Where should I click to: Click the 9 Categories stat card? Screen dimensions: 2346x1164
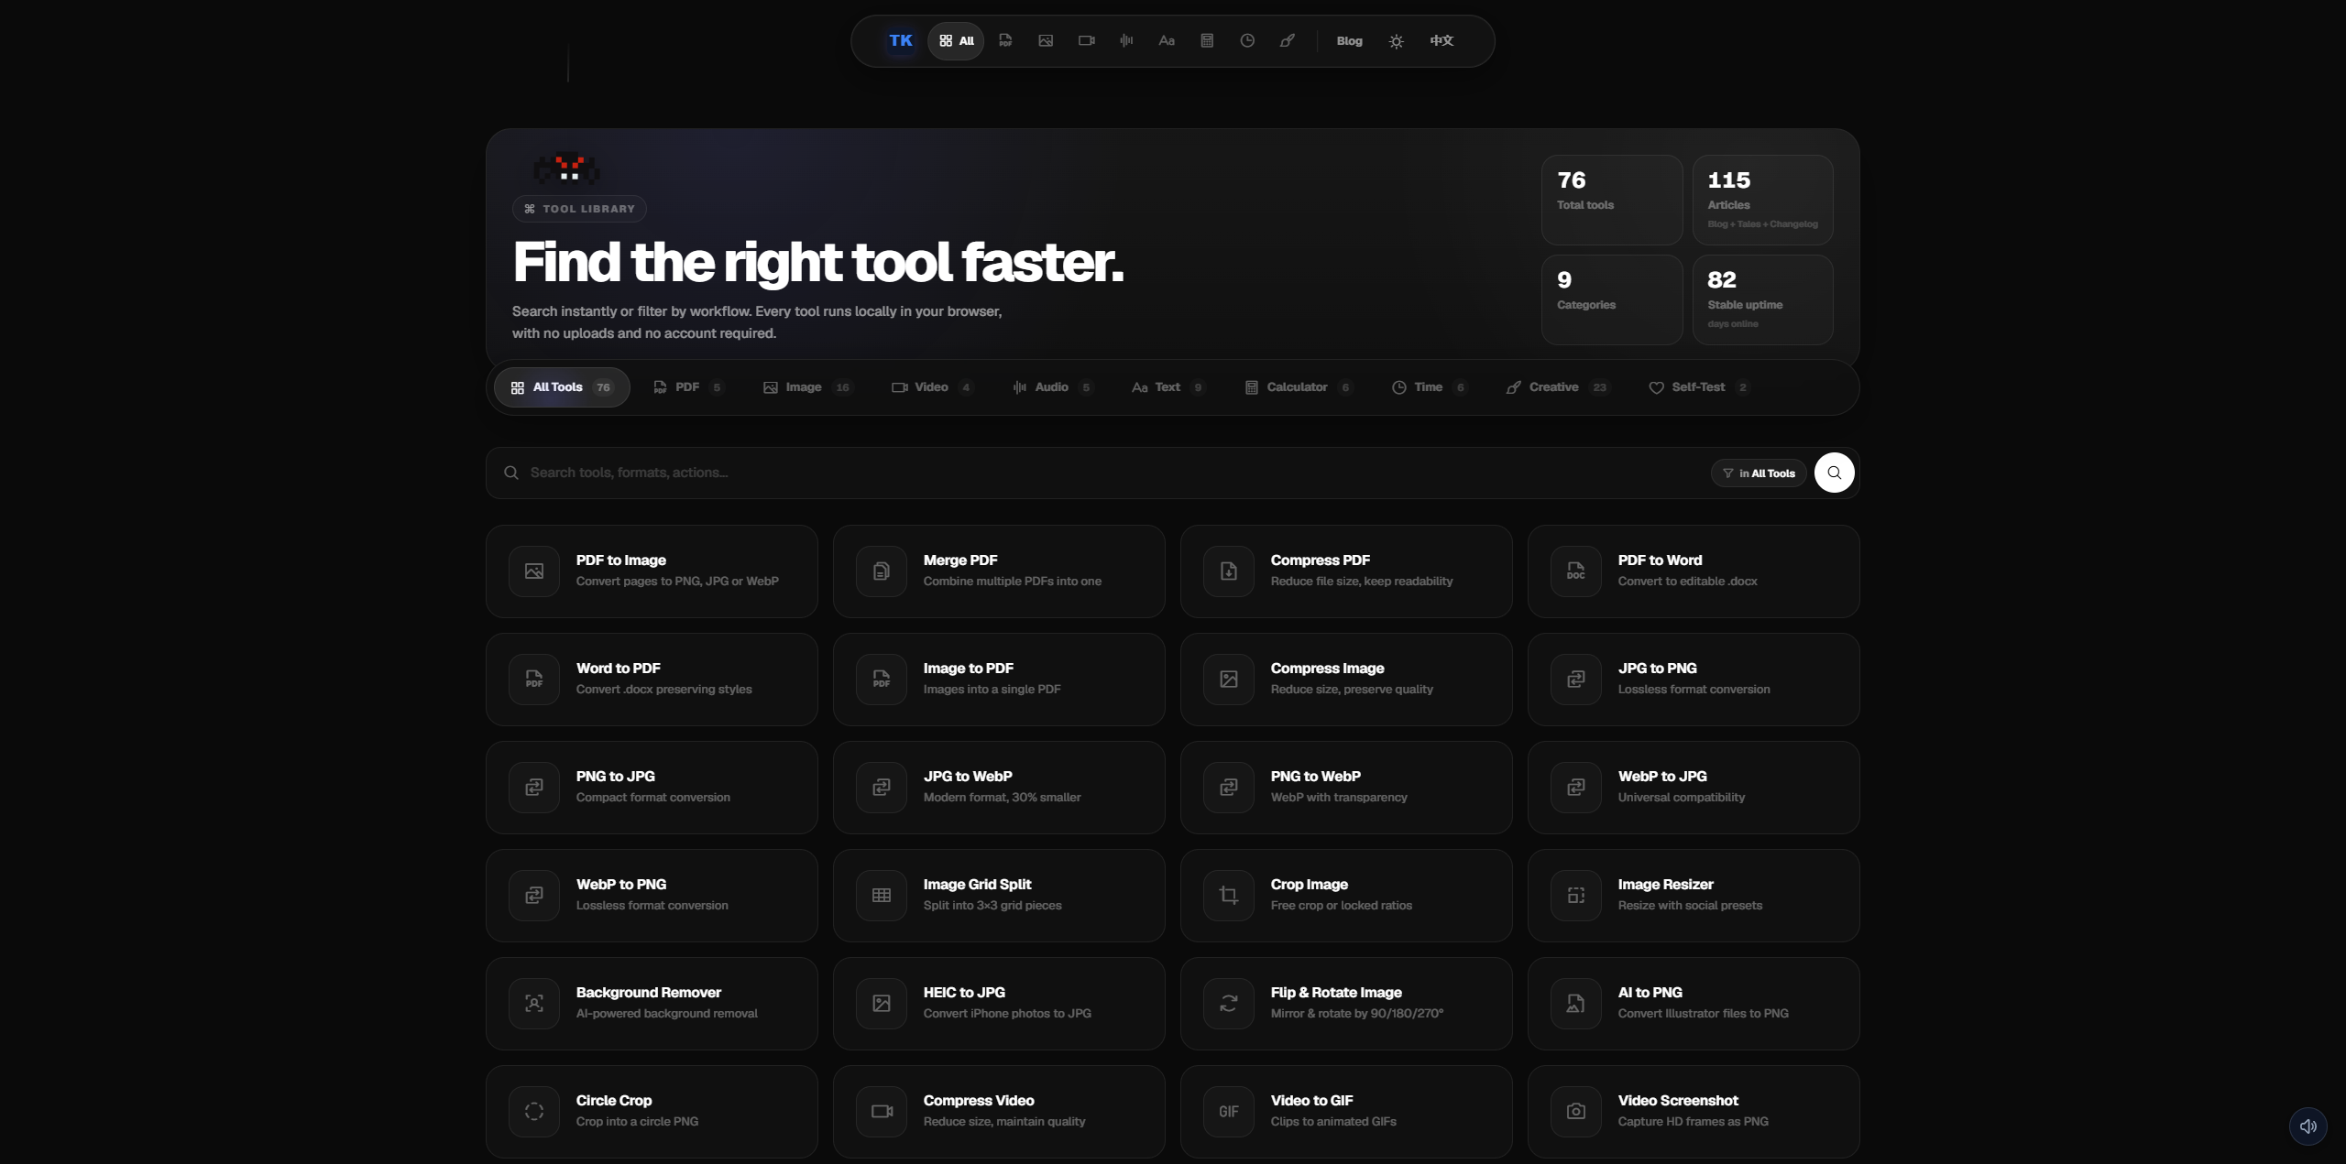click(x=1611, y=299)
